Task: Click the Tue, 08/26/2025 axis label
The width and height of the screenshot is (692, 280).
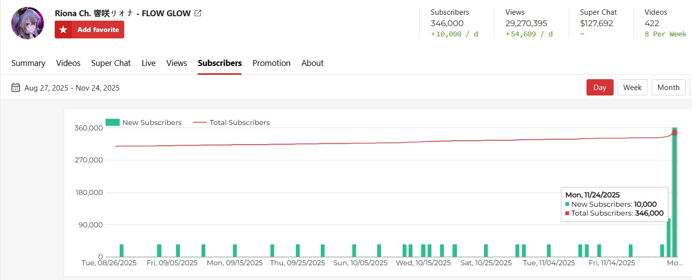Action: point(109,263)
